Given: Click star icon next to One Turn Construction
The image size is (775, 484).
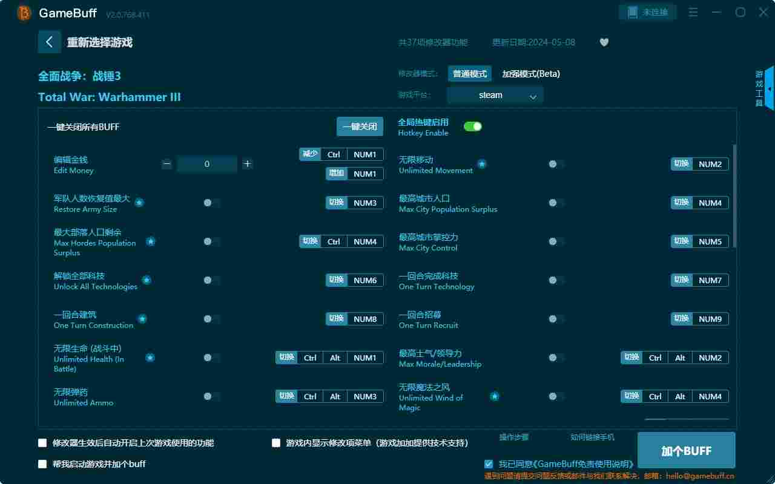Looking at the screenshot, I should (x=142, y=319).
